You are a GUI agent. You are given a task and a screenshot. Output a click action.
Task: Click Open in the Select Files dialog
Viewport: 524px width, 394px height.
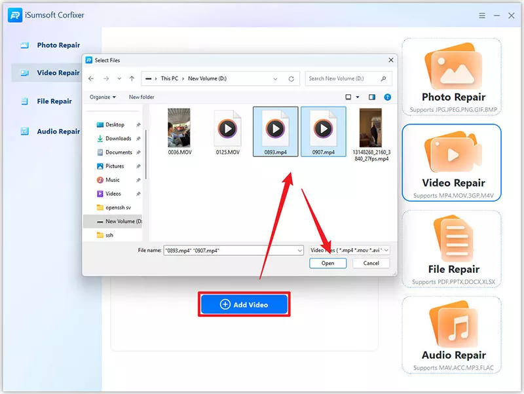(x=328, y=263)
